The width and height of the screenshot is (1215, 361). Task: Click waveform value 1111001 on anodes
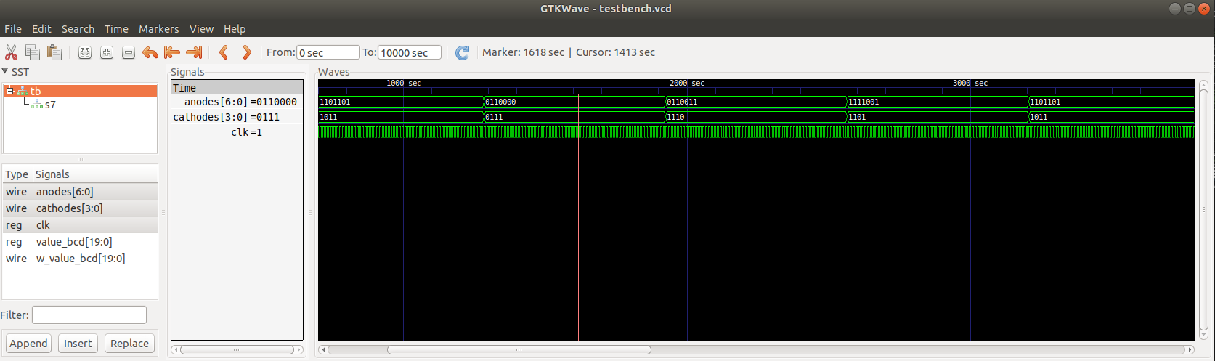[863, 102]
